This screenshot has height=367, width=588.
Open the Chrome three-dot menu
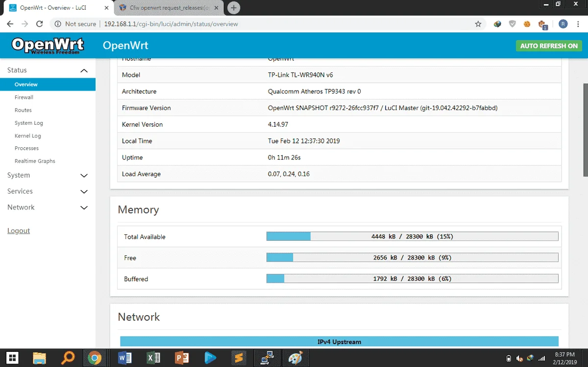click(578, 24)
